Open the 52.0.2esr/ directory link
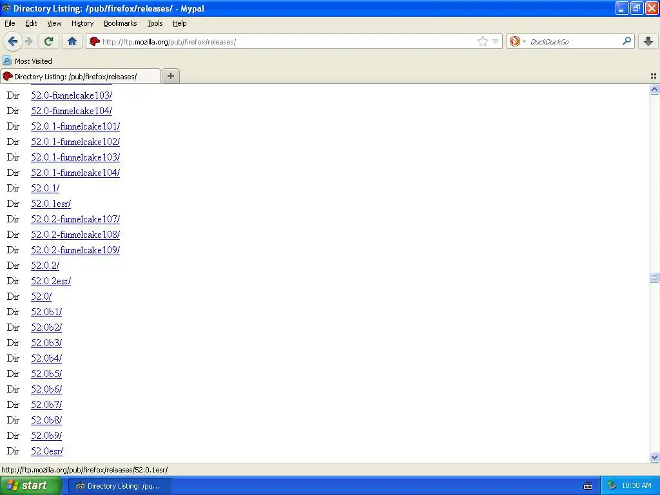The width and height of the screenshot is (660, 495). [x=51, y=281]
